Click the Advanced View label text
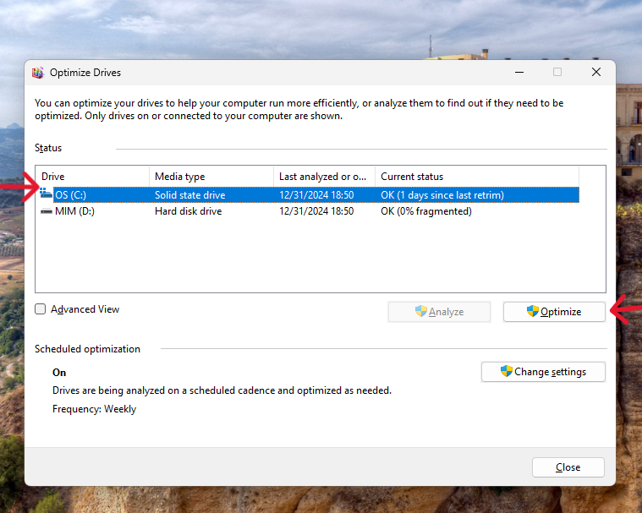This screenshot has height=513, width=642. (85, 309)
